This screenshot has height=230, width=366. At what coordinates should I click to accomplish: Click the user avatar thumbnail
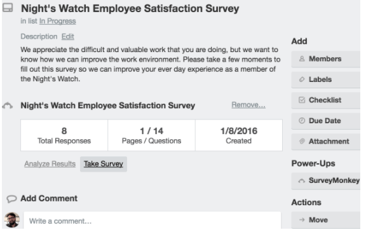point(11,220)
